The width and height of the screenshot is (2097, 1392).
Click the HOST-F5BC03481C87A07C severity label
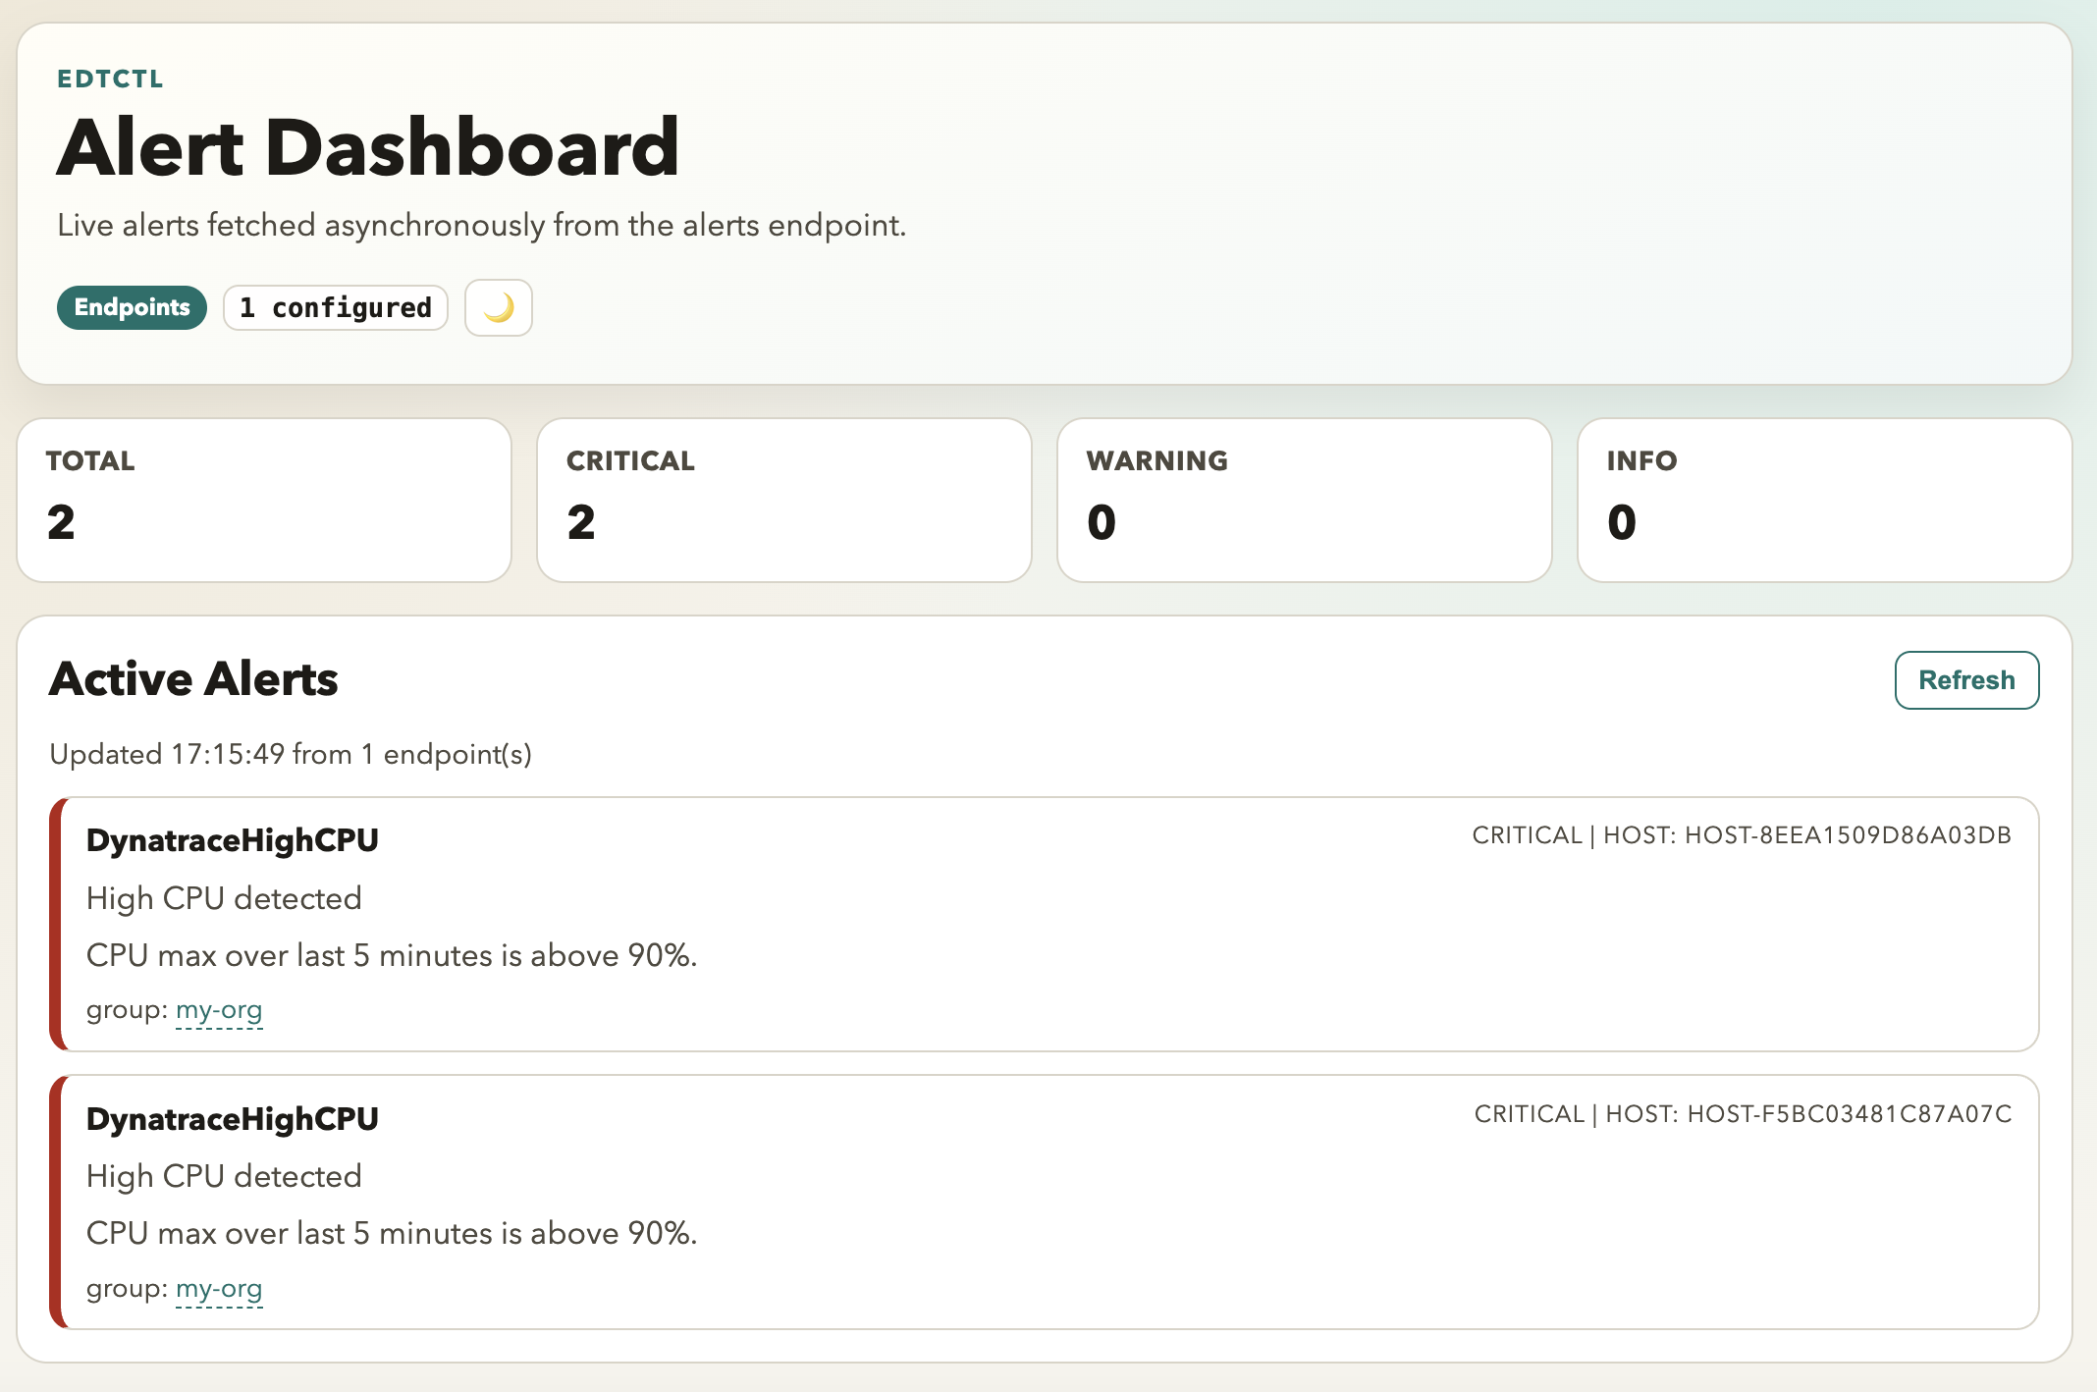click(x=1744, y=1114)
